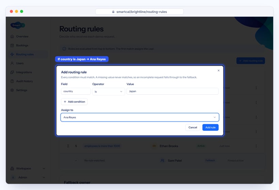The width and height of the screenshot is (279, 190).
Task: Click the SmartCal logo
Action: tap(18, 25)
